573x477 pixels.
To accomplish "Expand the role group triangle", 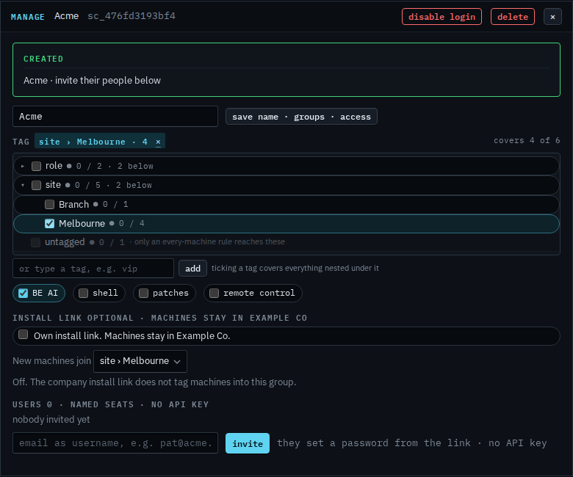I will click(23, 166).
